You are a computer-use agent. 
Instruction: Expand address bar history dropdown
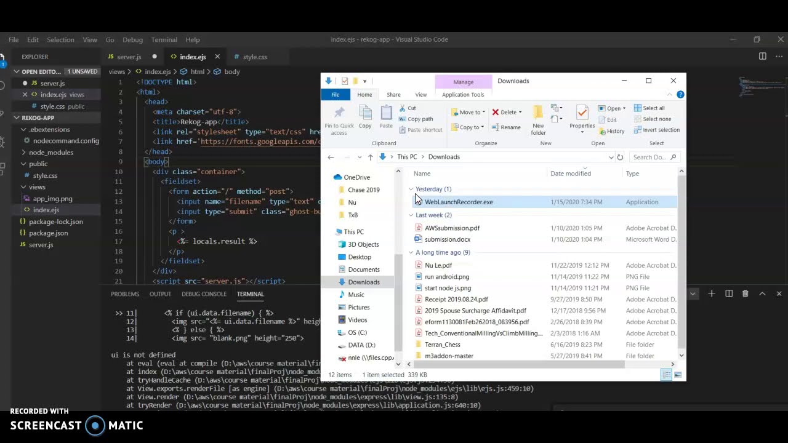click(x=611, y=157)
